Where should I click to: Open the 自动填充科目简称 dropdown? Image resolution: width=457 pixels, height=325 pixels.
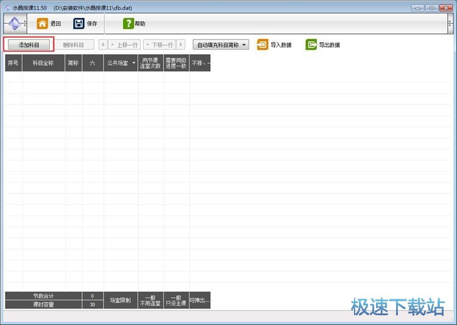(221, 45)
